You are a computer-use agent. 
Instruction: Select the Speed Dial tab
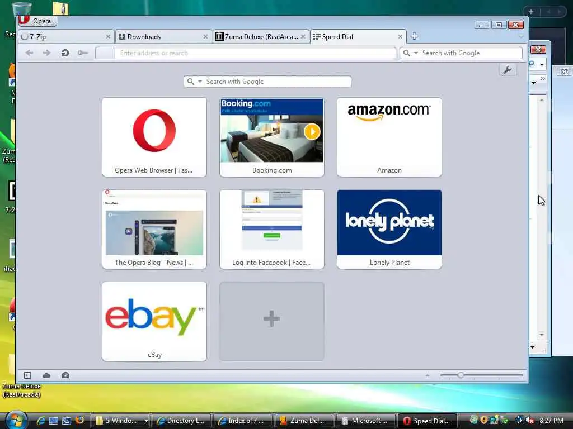358,36
